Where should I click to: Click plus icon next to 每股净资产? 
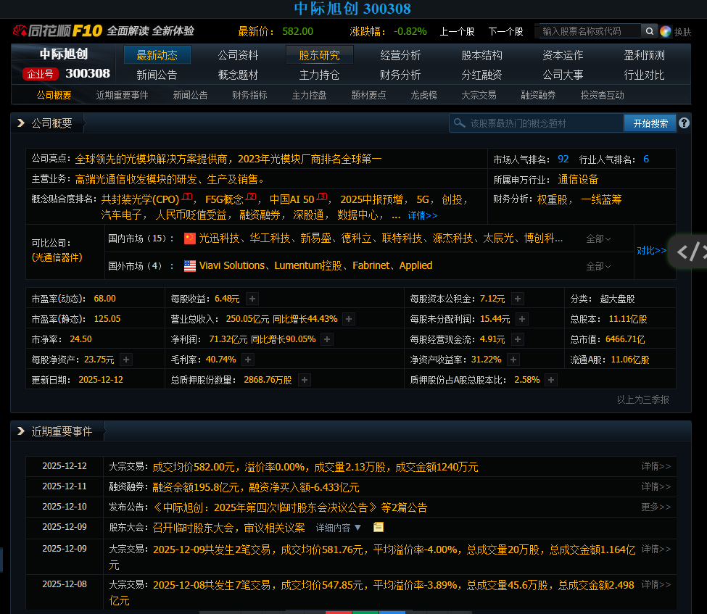[x=126, y=360]
